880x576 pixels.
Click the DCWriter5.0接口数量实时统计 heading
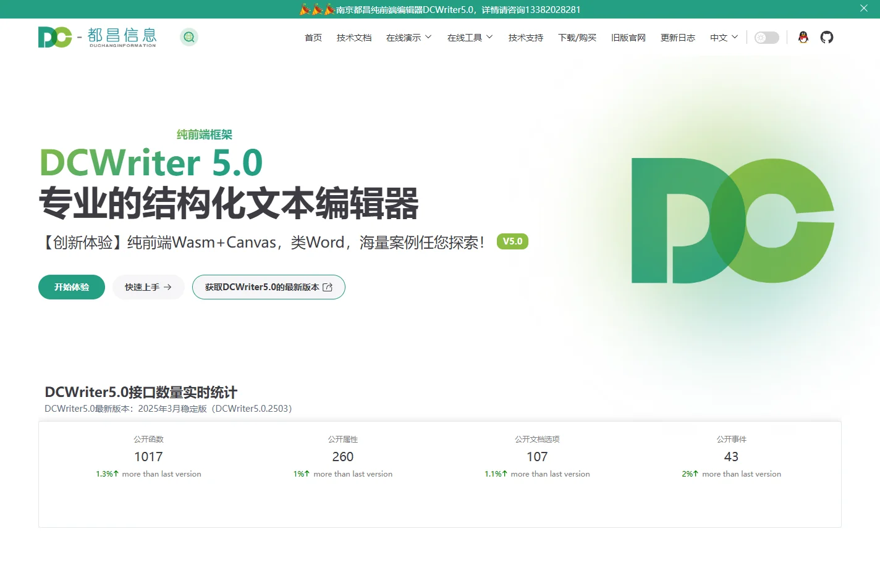141,392
